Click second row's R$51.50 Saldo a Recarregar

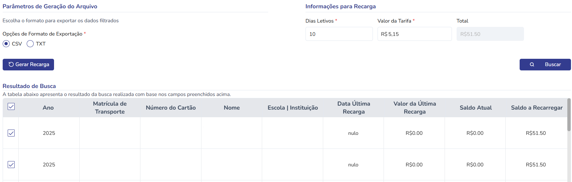coord(536,165)
